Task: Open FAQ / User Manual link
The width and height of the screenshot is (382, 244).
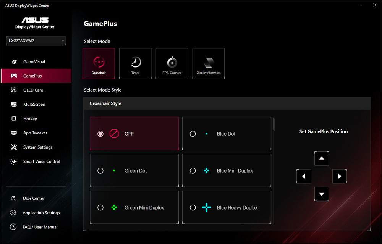Action: (40, 227)
